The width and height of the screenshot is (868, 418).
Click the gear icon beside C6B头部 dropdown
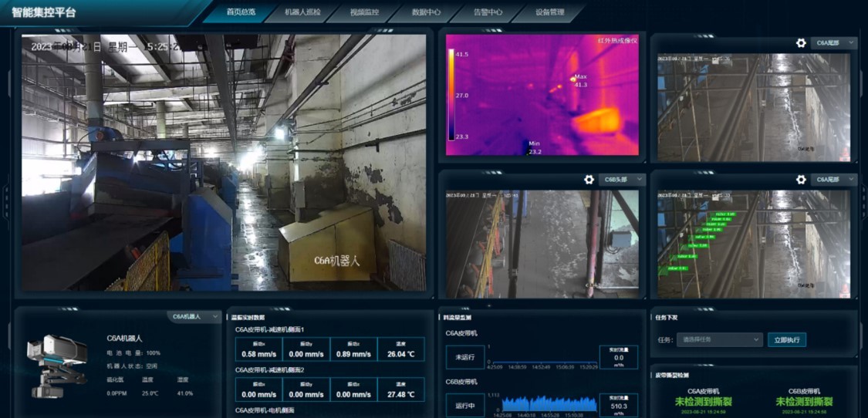click(x=589, y=180)
